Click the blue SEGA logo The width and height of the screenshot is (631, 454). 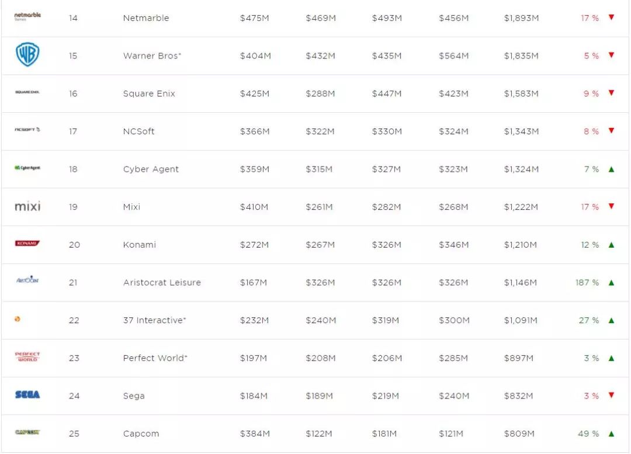(27, 395)
